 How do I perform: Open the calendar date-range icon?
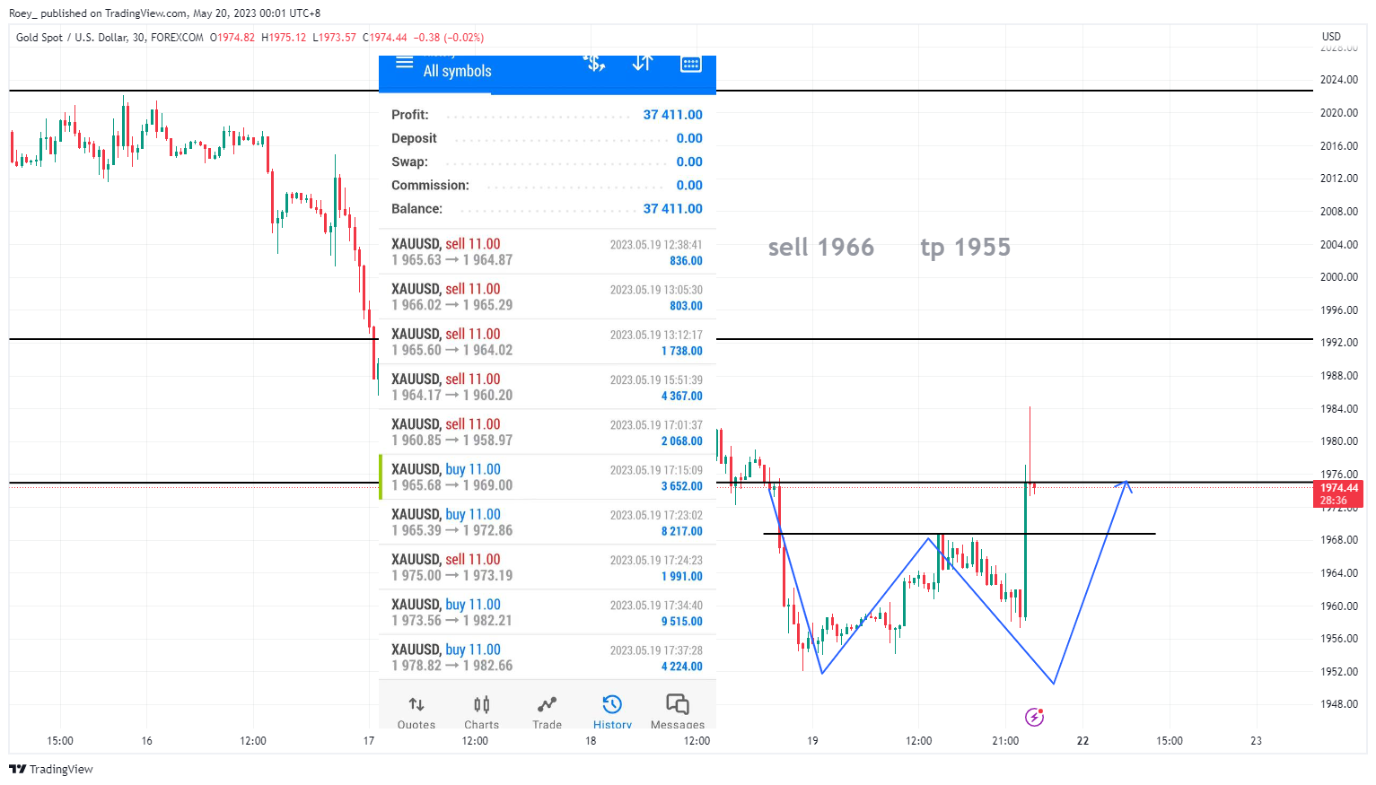pos(690,64)
